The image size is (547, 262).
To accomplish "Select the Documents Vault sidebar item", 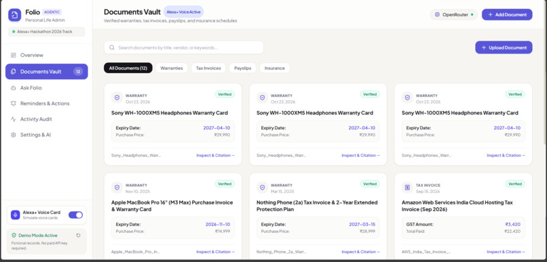I will pos(46,72).
